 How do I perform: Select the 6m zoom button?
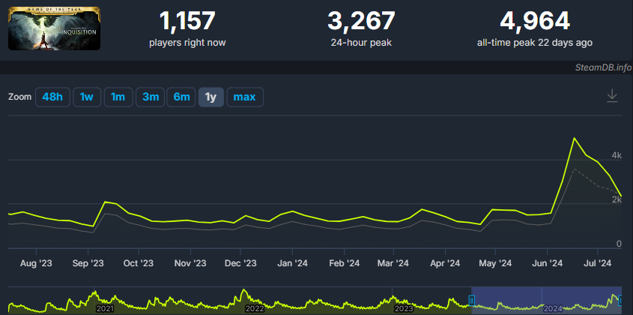(x=182, y=97)
